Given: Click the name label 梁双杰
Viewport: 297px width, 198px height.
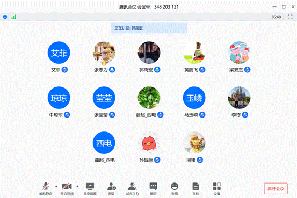Looking at the screenshot, I should [x=236, y=70].
